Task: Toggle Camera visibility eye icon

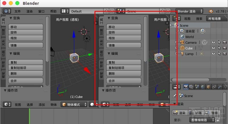Action: coord(213,42)
